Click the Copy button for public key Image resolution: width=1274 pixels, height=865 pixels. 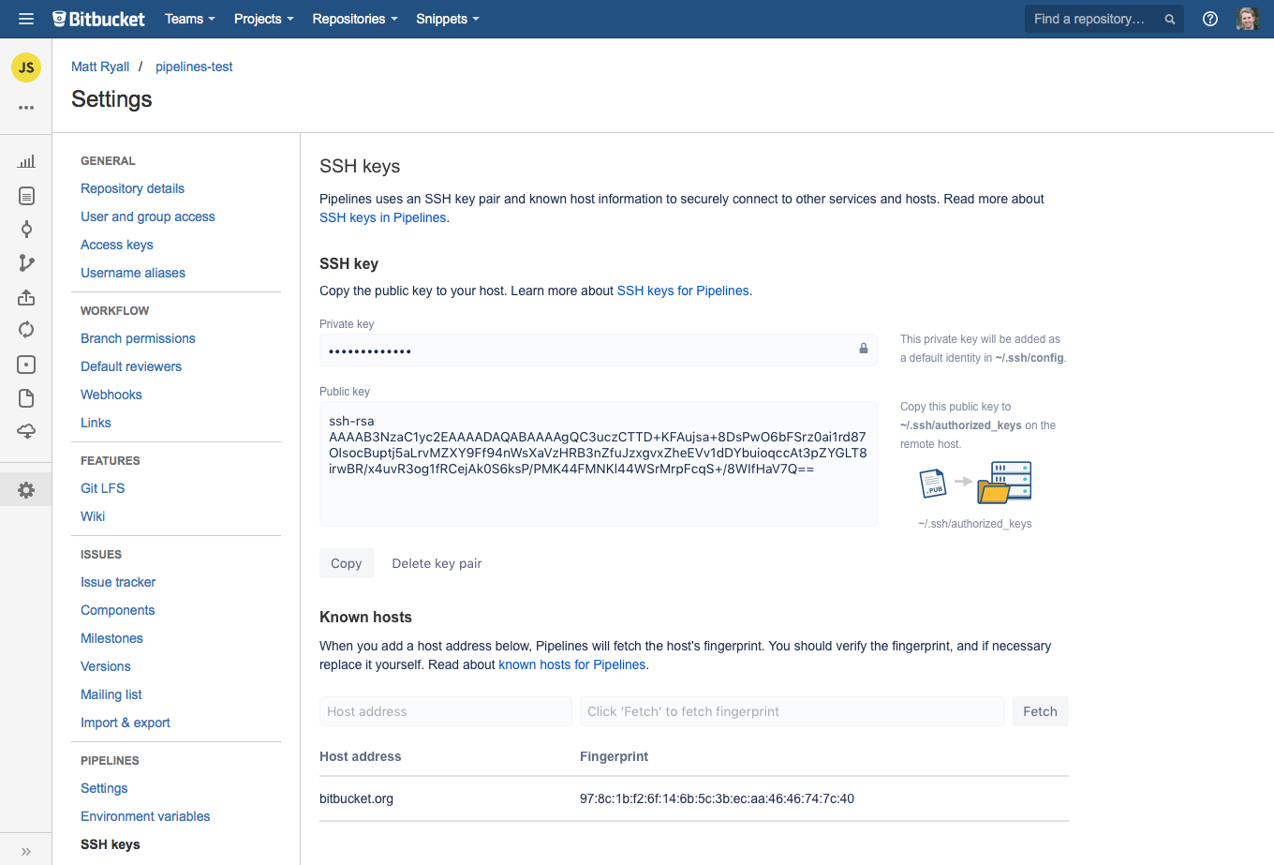pyautogui.click(x=346, y=563)
